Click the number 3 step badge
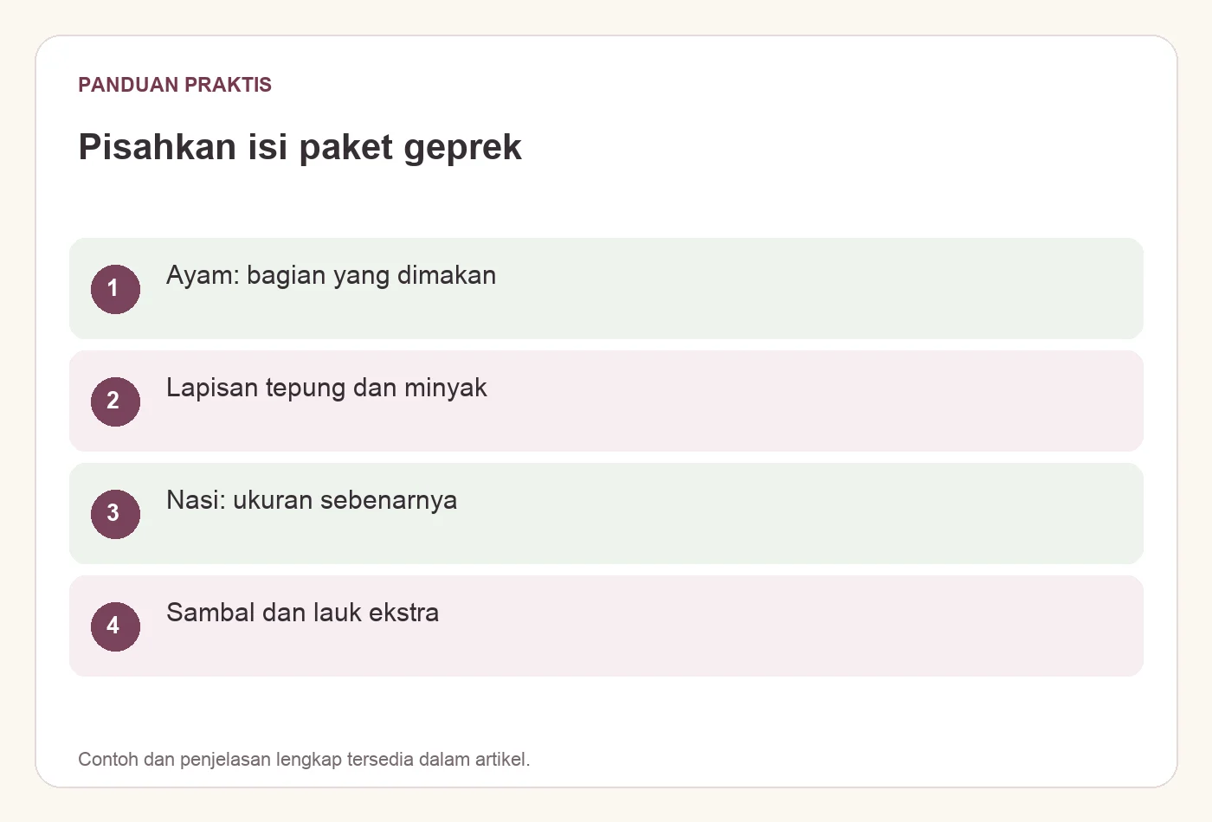1212x822 pixels. pyautogui.click(x=115, y=514)
